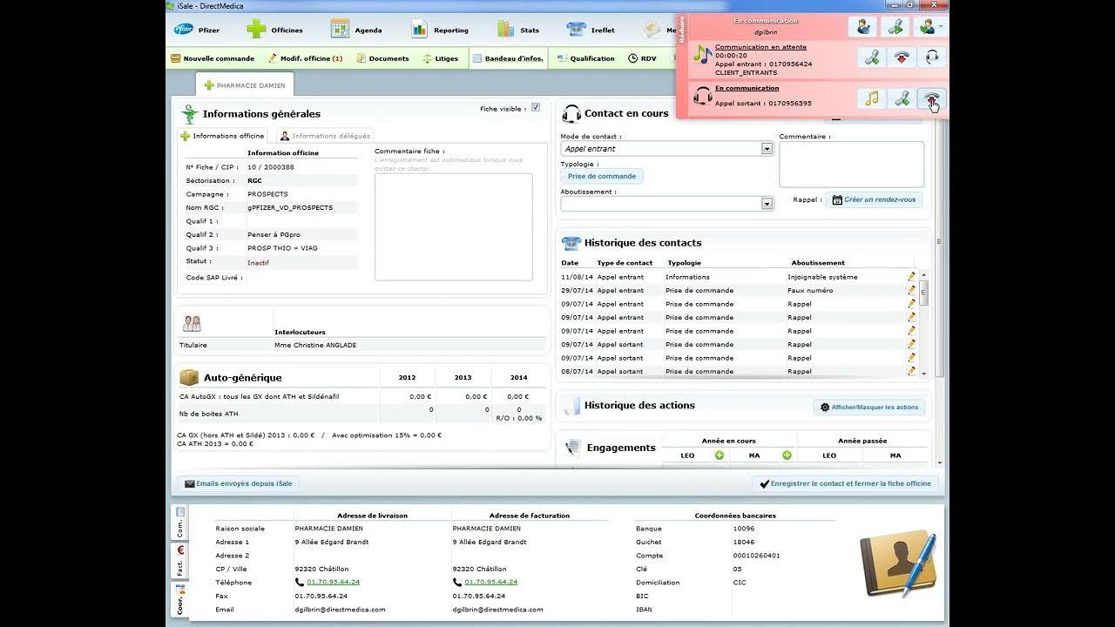Hang up the waiting incoming call
1115x627 pixels.
902,57
